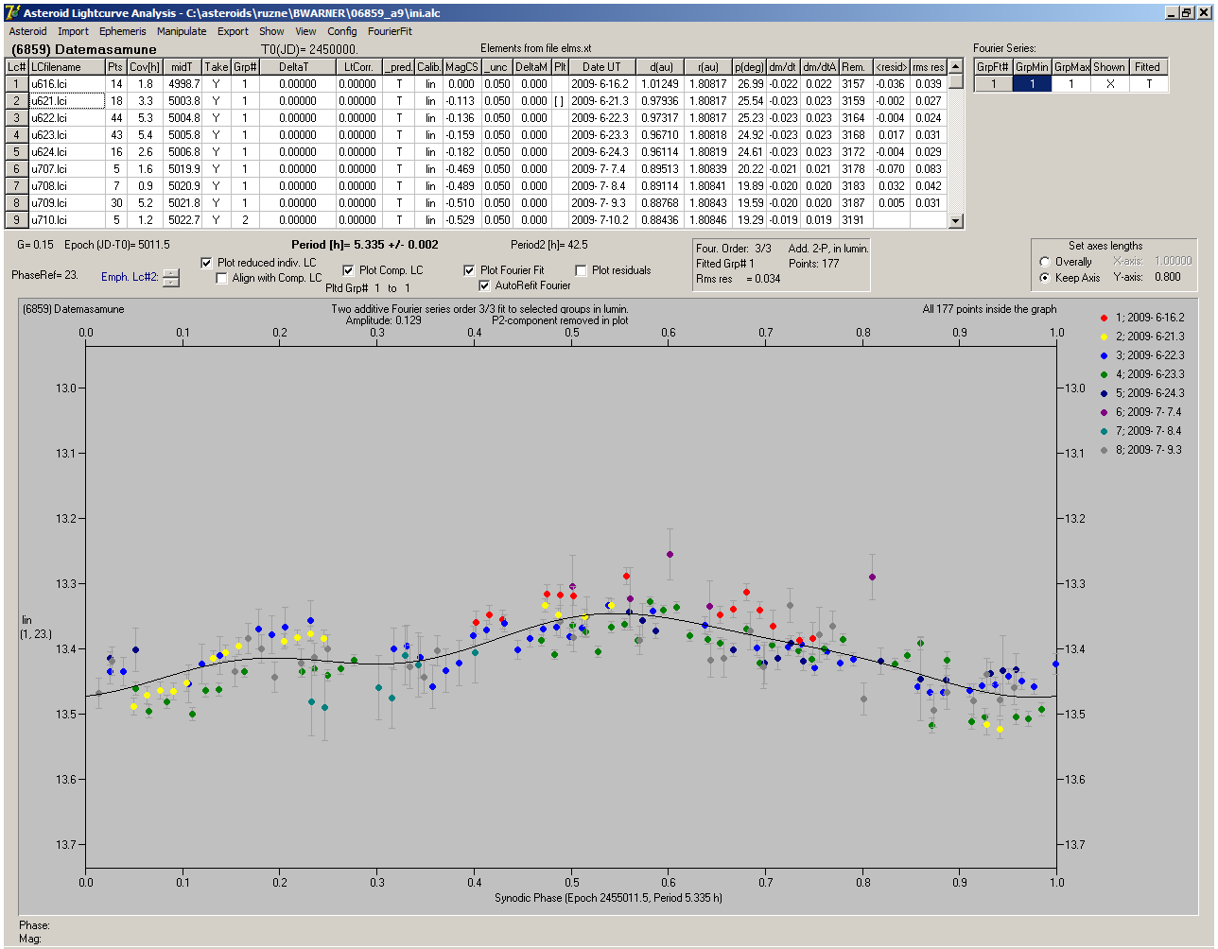The height and width of the screenshot is (949, 1218).
Task: Open the Export menu
Action: [233, 31]
